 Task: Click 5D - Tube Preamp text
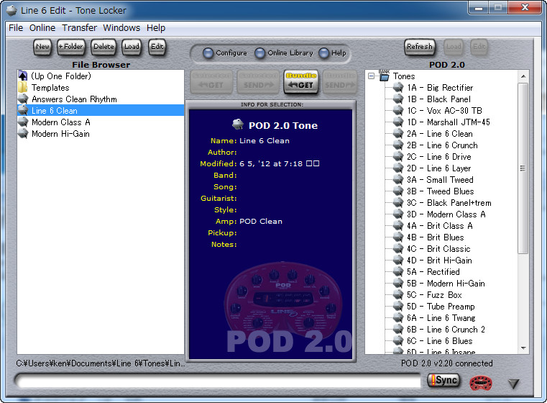pos(441,307)
